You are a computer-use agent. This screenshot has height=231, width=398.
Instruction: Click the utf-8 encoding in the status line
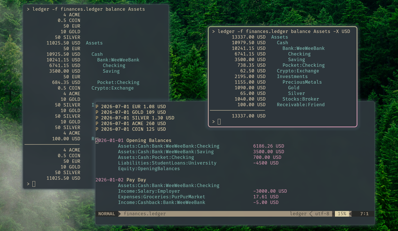pos(322,214)
